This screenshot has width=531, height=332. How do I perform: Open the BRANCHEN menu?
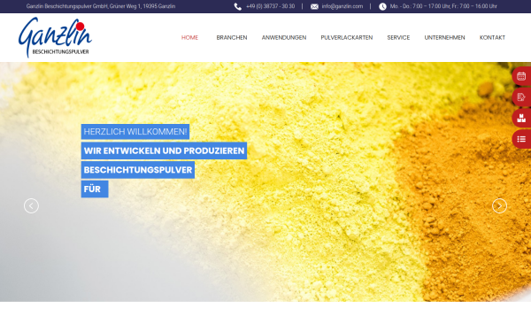(x=232, y=37)
